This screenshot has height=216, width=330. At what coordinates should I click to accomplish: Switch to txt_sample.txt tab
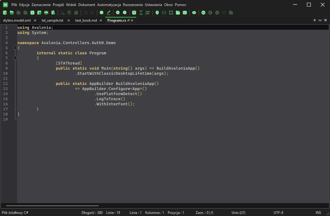(x=52, y=20)
